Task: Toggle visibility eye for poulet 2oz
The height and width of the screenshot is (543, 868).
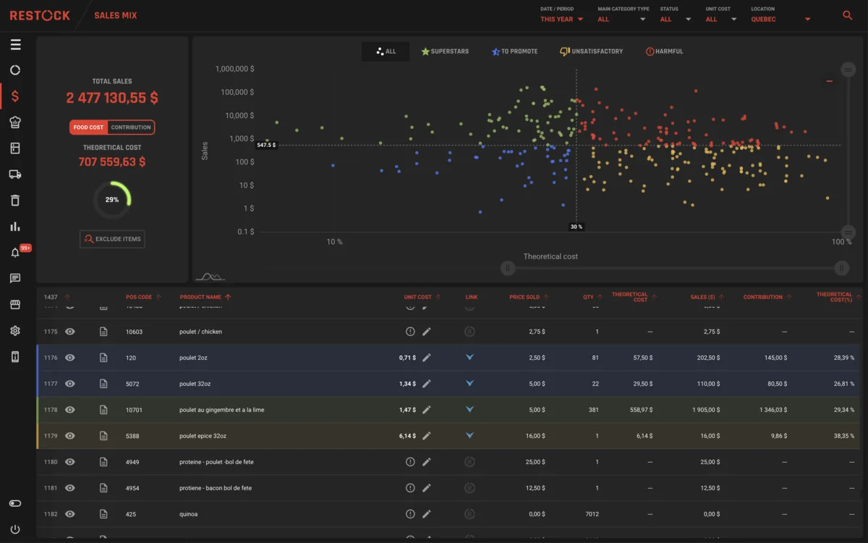Action: click(70, 358)
